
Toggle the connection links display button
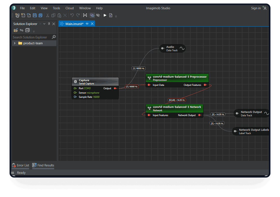pyautogui.click(x=92, y=15)
